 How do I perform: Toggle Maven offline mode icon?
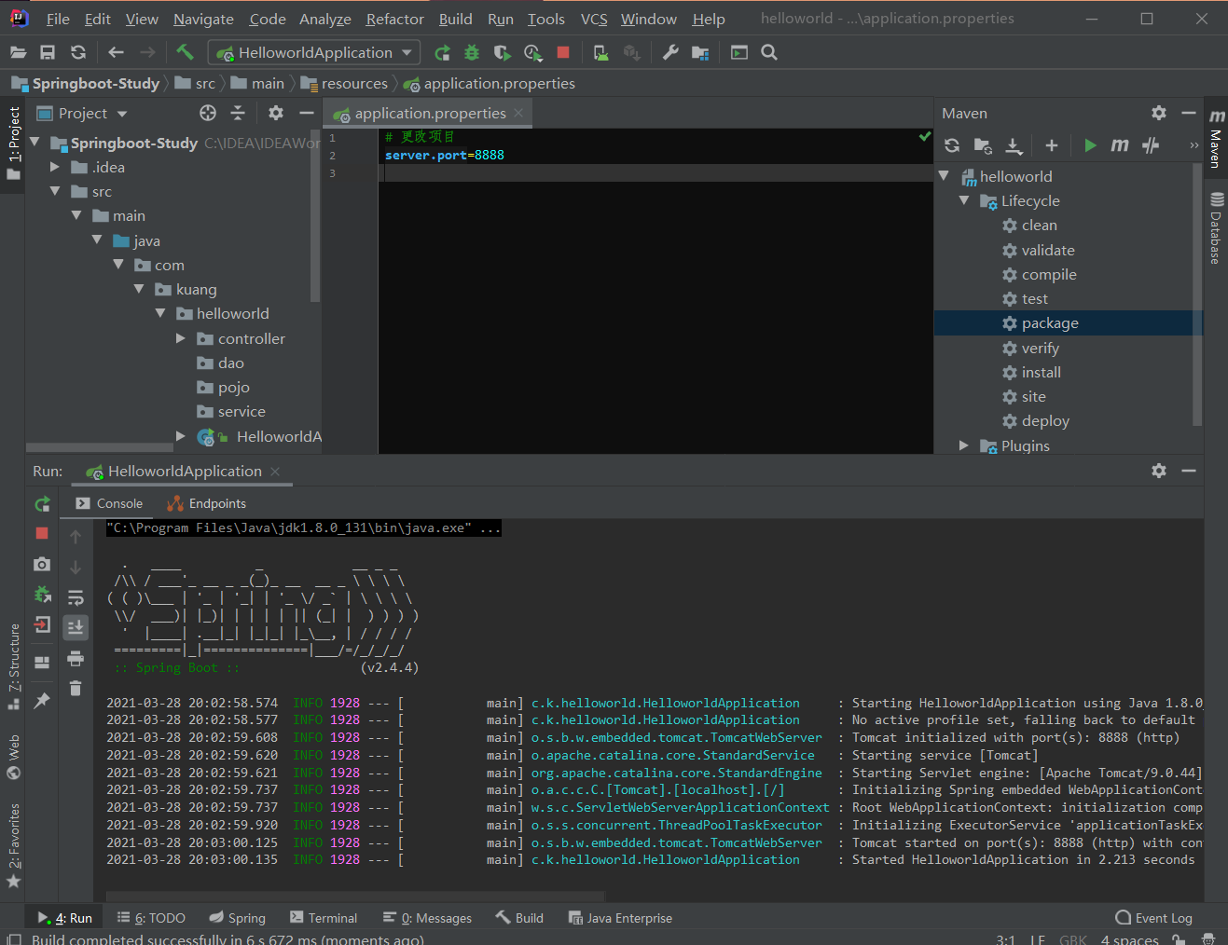click(x=1151, y=145)
